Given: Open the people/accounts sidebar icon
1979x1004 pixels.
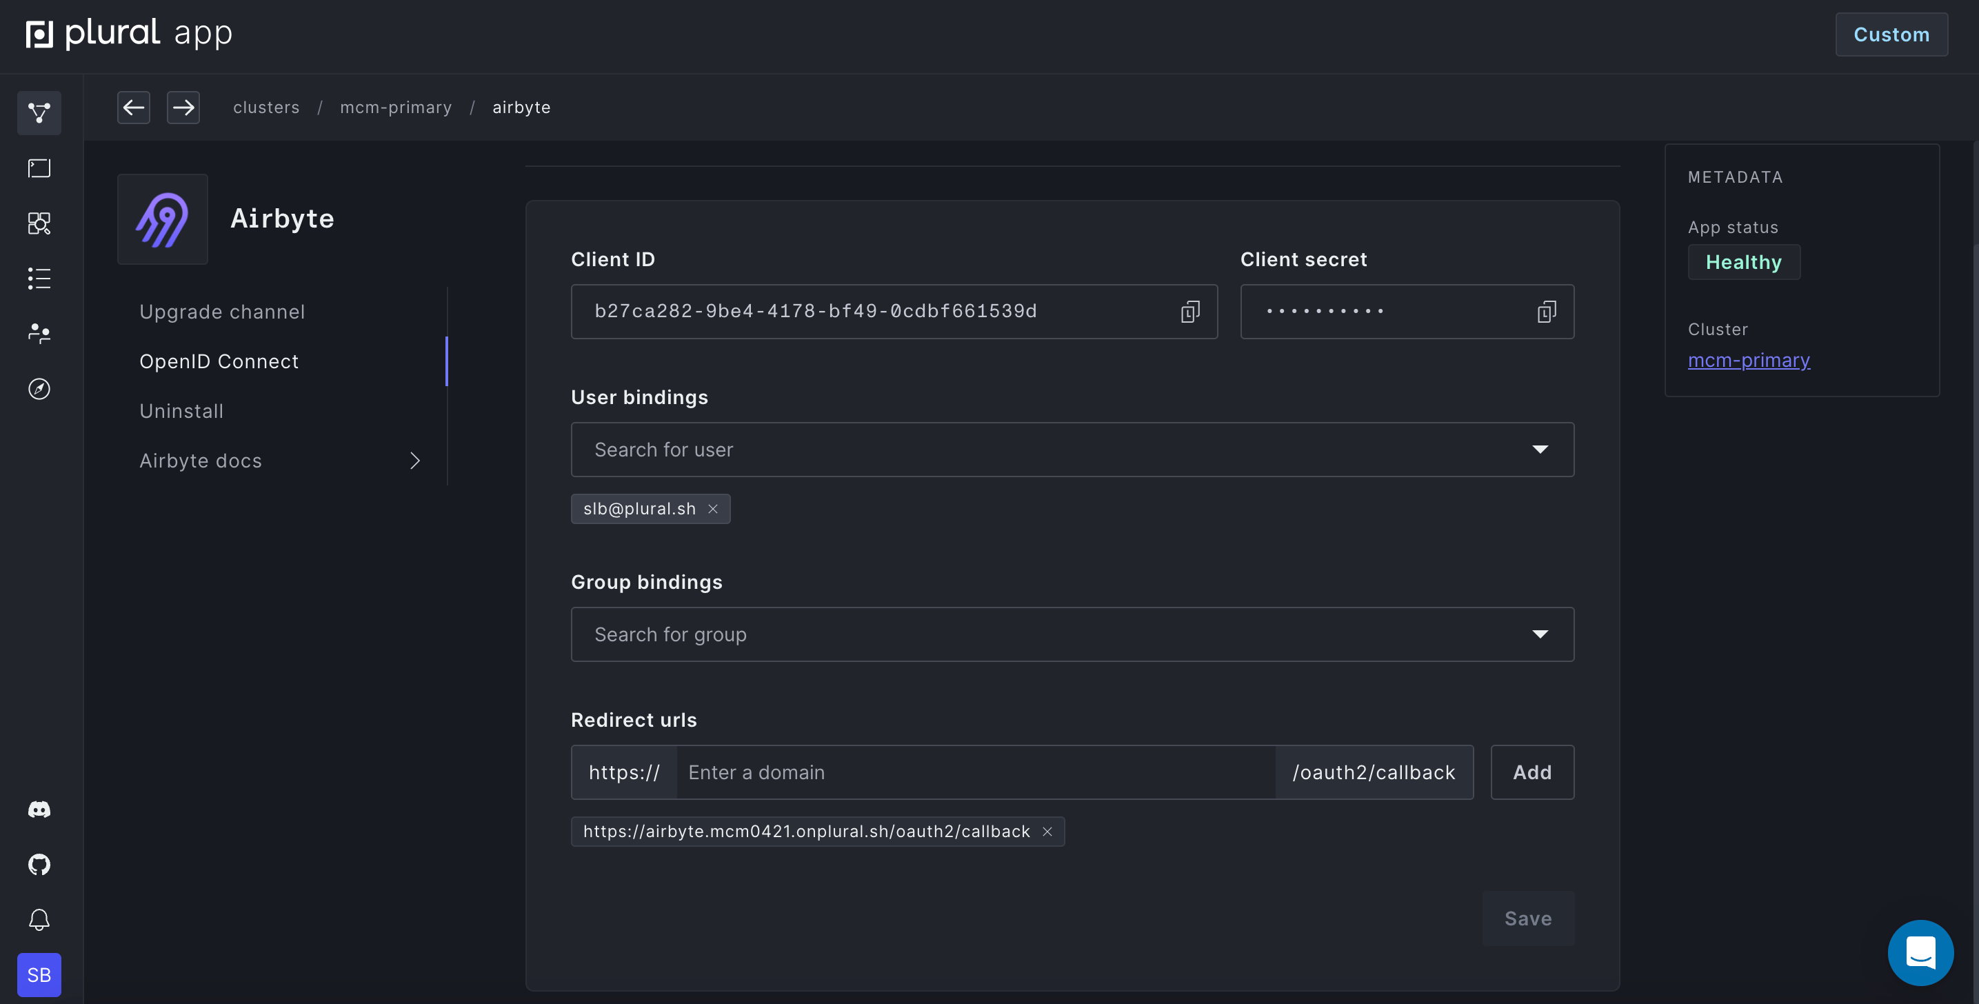Looking at the screenshot, I should pyautogui.click(x=39, y=333).
